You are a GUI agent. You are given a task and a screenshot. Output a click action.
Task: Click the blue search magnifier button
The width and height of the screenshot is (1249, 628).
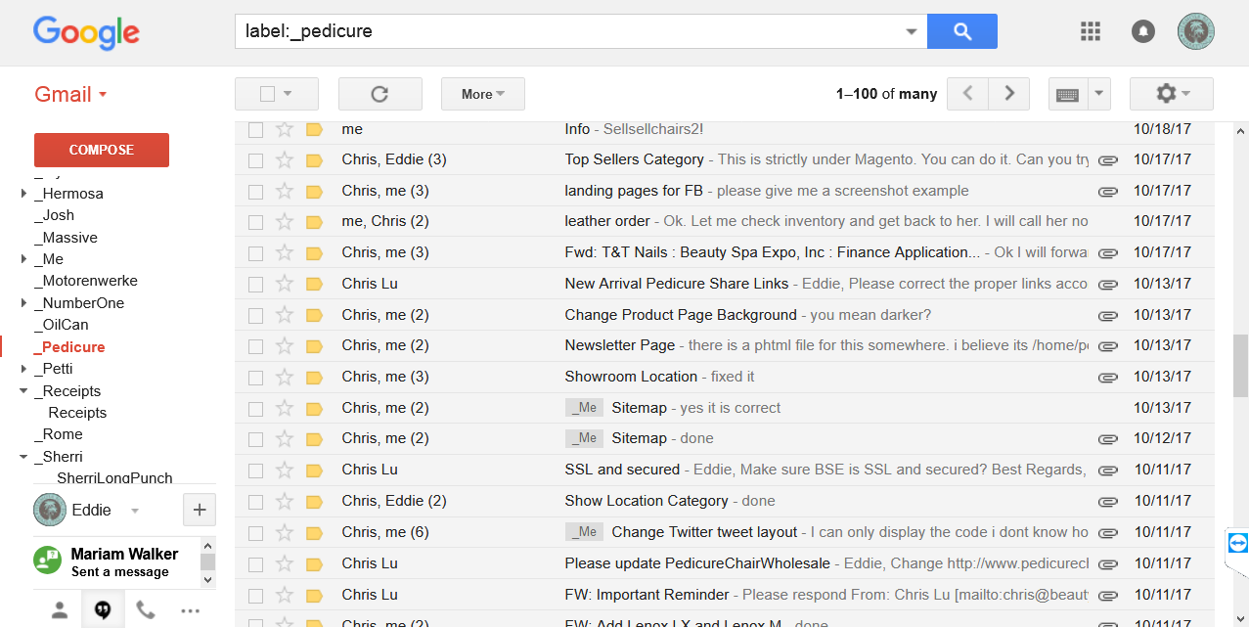(961, 31)
